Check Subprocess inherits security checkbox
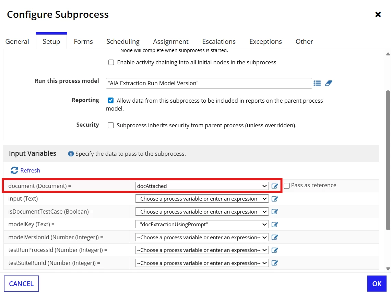Image resolution: width=391 pixels, height=294 pixels. (111, 125)
